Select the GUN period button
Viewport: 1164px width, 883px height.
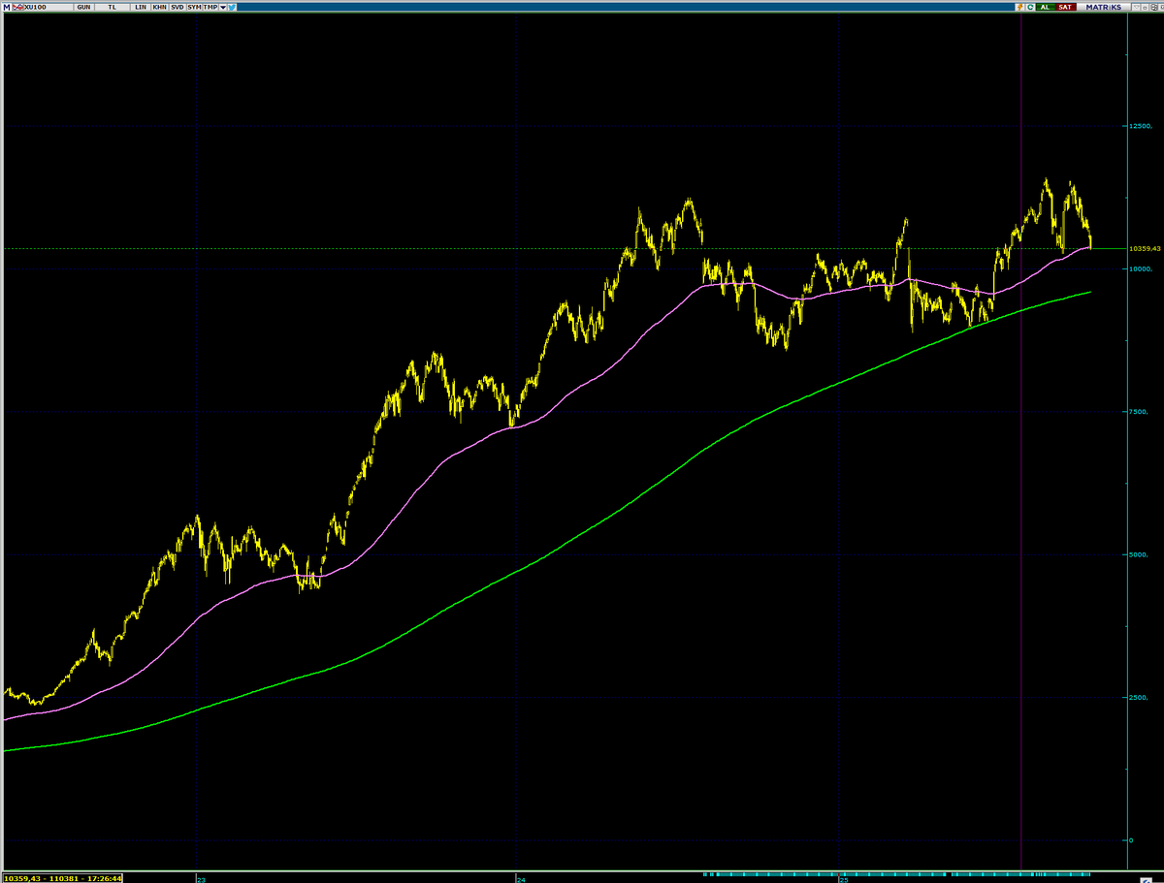tap(83, 7)
